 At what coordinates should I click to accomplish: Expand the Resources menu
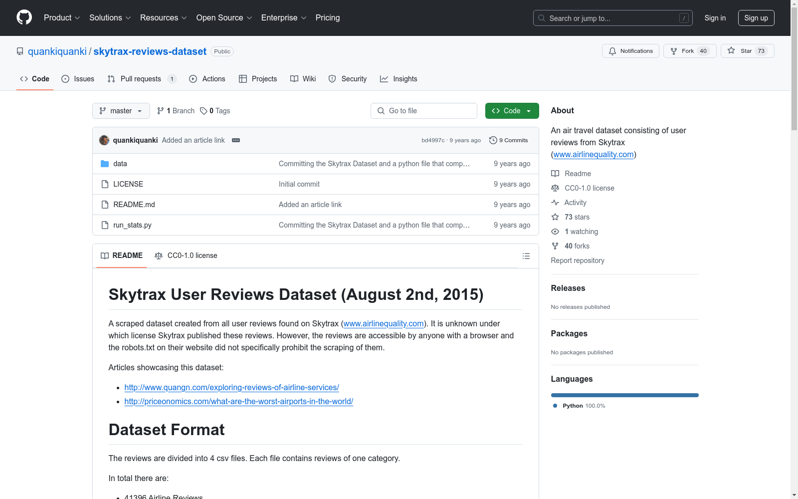pos(164,18)
